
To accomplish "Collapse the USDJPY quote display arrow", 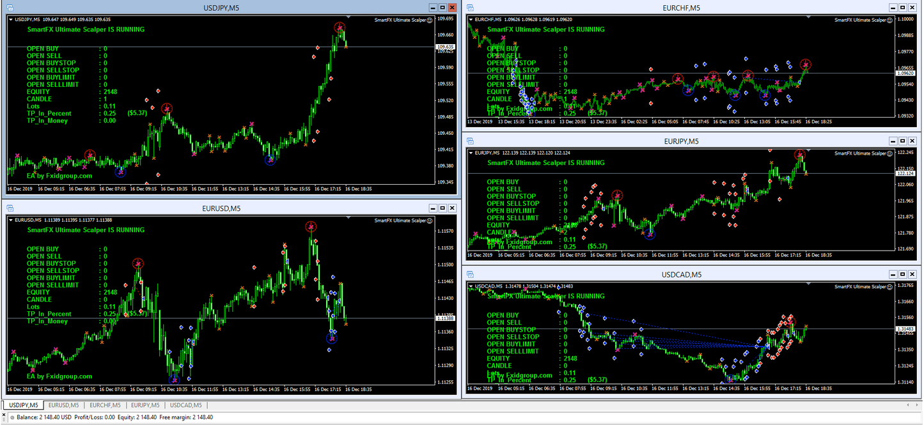I will point(12,19).
